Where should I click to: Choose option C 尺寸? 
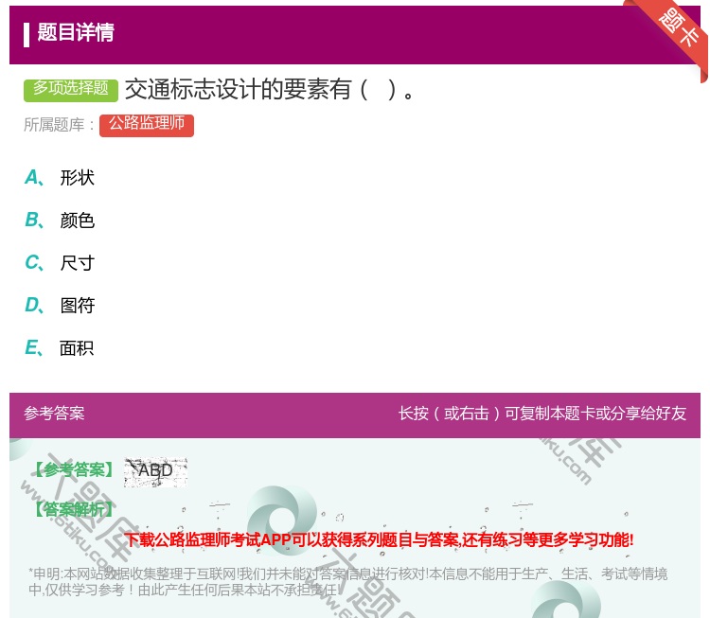[x=60, y=262]
